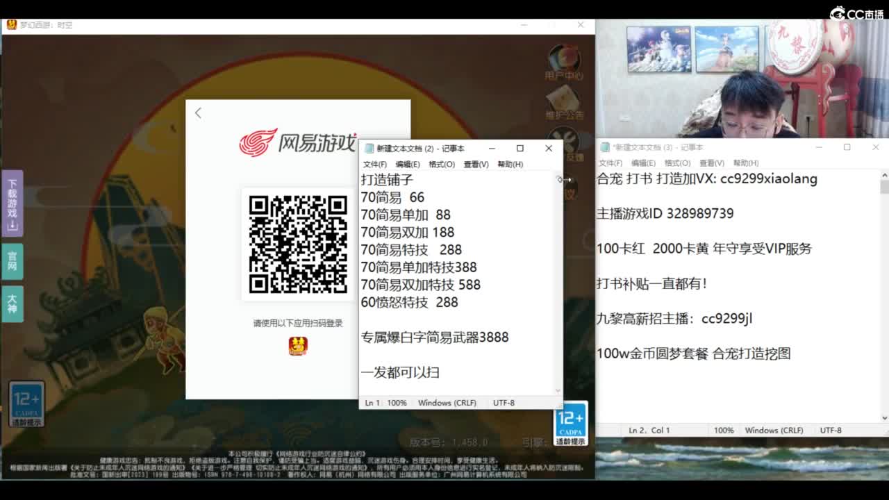Click the line '100w金币圆梦套餐 合宠打造挖图'
Screen dimensions: 889x500
click(x=694, y=353)
